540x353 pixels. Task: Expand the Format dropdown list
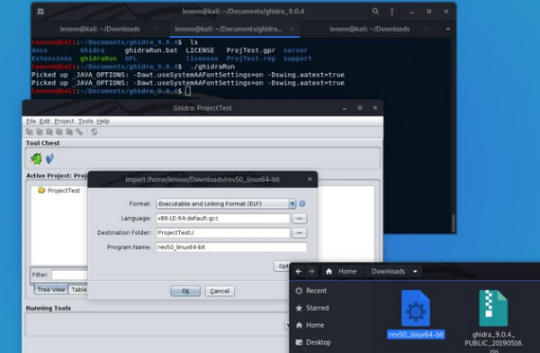click(x=292, y=204)
